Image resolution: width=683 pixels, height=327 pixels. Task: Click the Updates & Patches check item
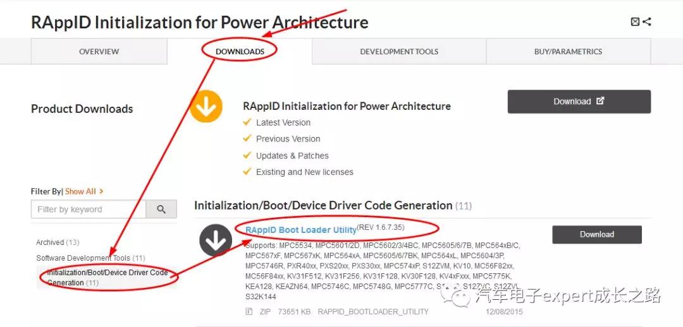(x=292, y=156)
